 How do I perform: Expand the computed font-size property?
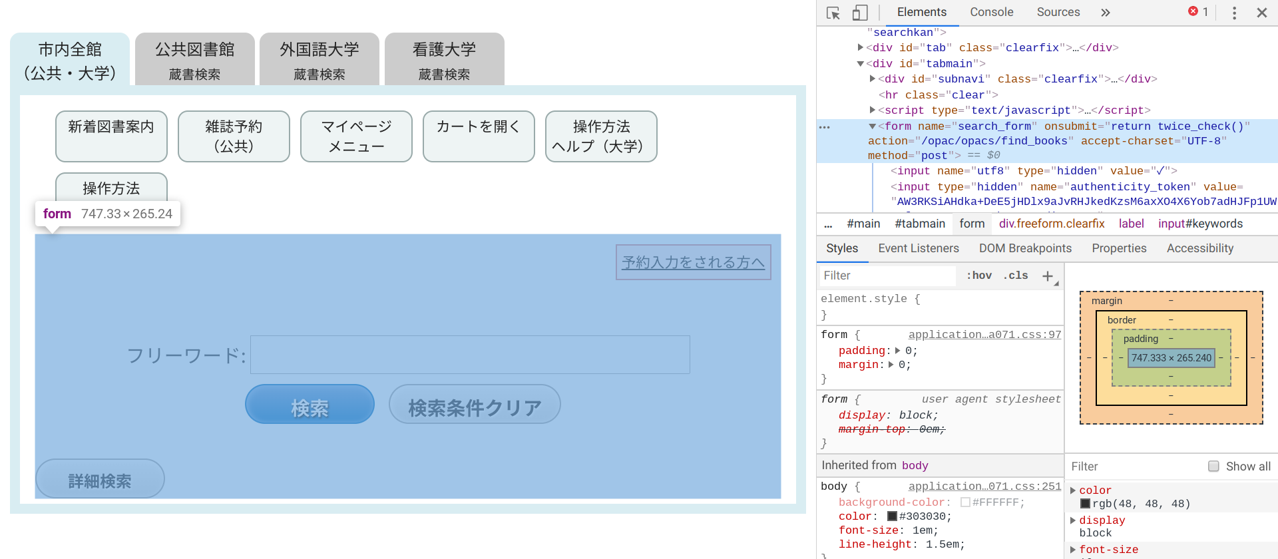(x=1072, y=550)
